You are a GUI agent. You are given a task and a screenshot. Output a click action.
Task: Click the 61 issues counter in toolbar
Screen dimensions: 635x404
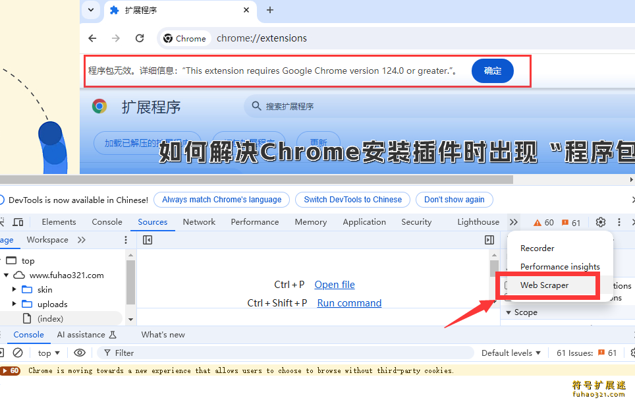[571, 223]
